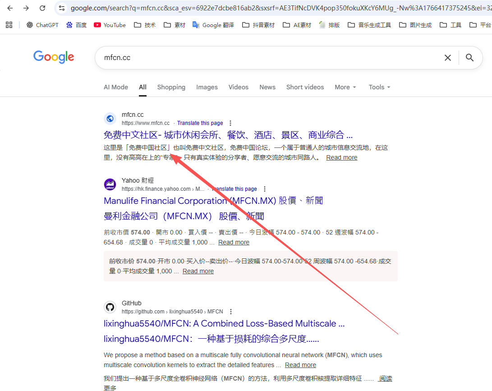Open the bookmarks apps grid icon

(9, 25)
